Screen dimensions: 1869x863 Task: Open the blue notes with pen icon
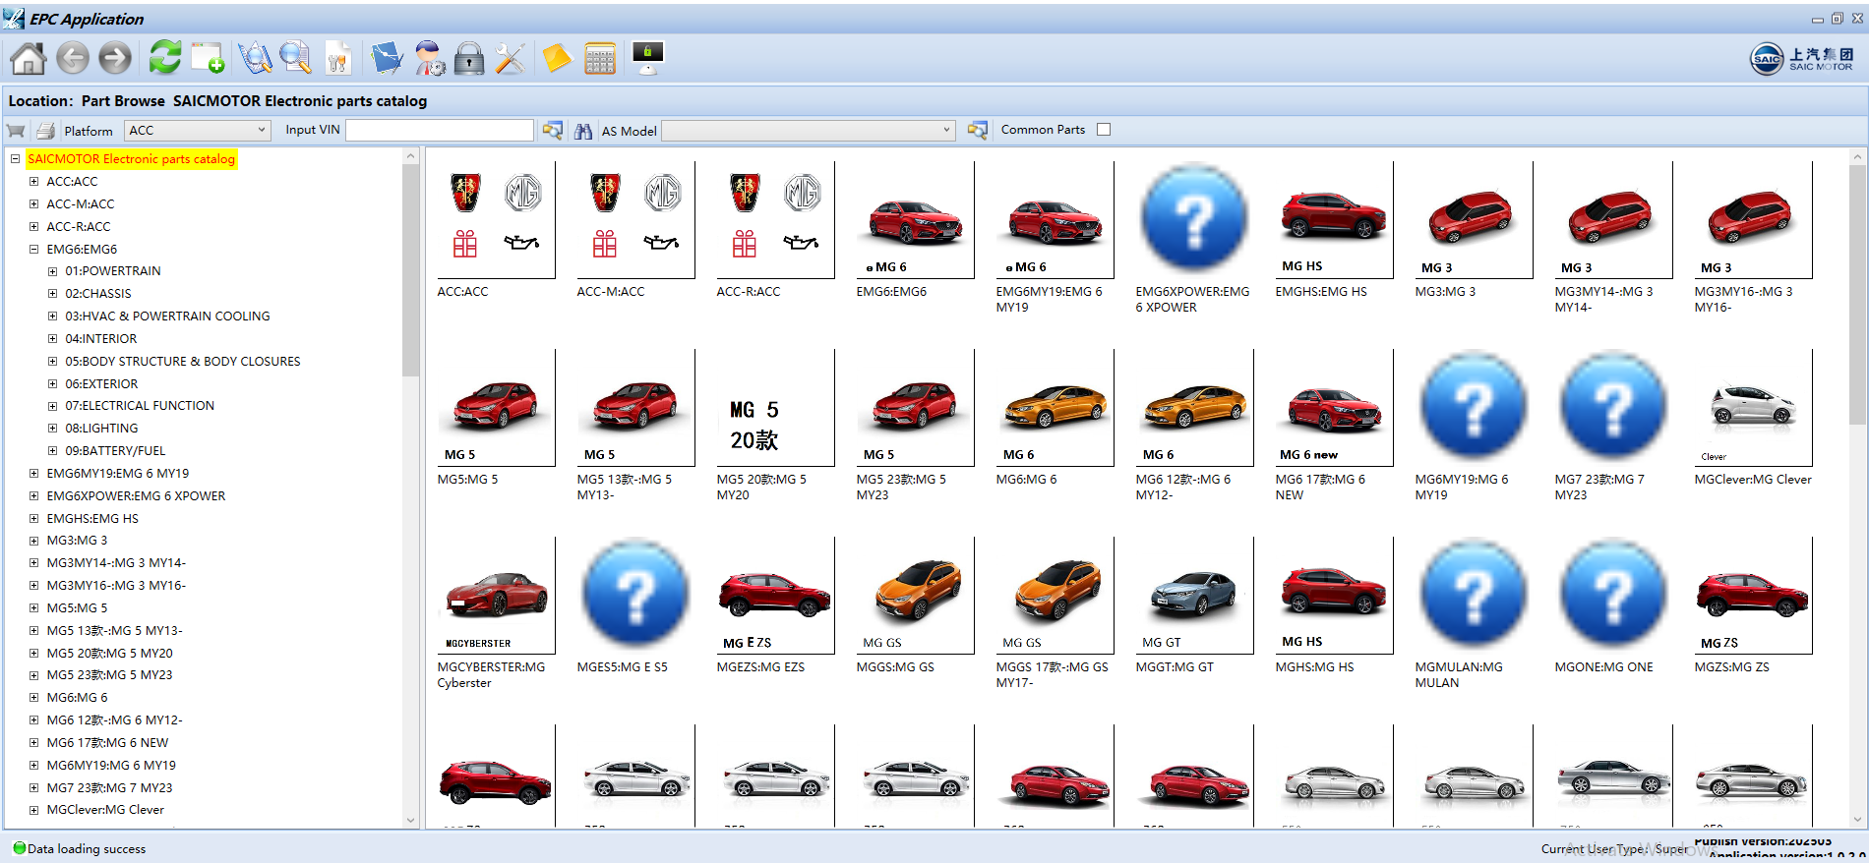click(x=387, y=58)
